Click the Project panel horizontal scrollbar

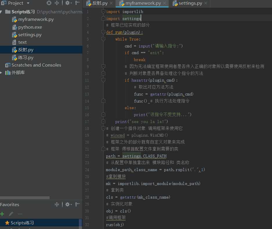point(25,198)
